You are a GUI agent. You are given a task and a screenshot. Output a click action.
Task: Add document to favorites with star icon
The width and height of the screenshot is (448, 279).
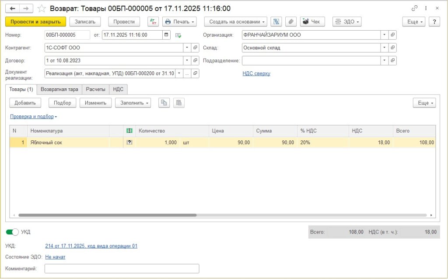pyautogui.click(x=42, y=8)
